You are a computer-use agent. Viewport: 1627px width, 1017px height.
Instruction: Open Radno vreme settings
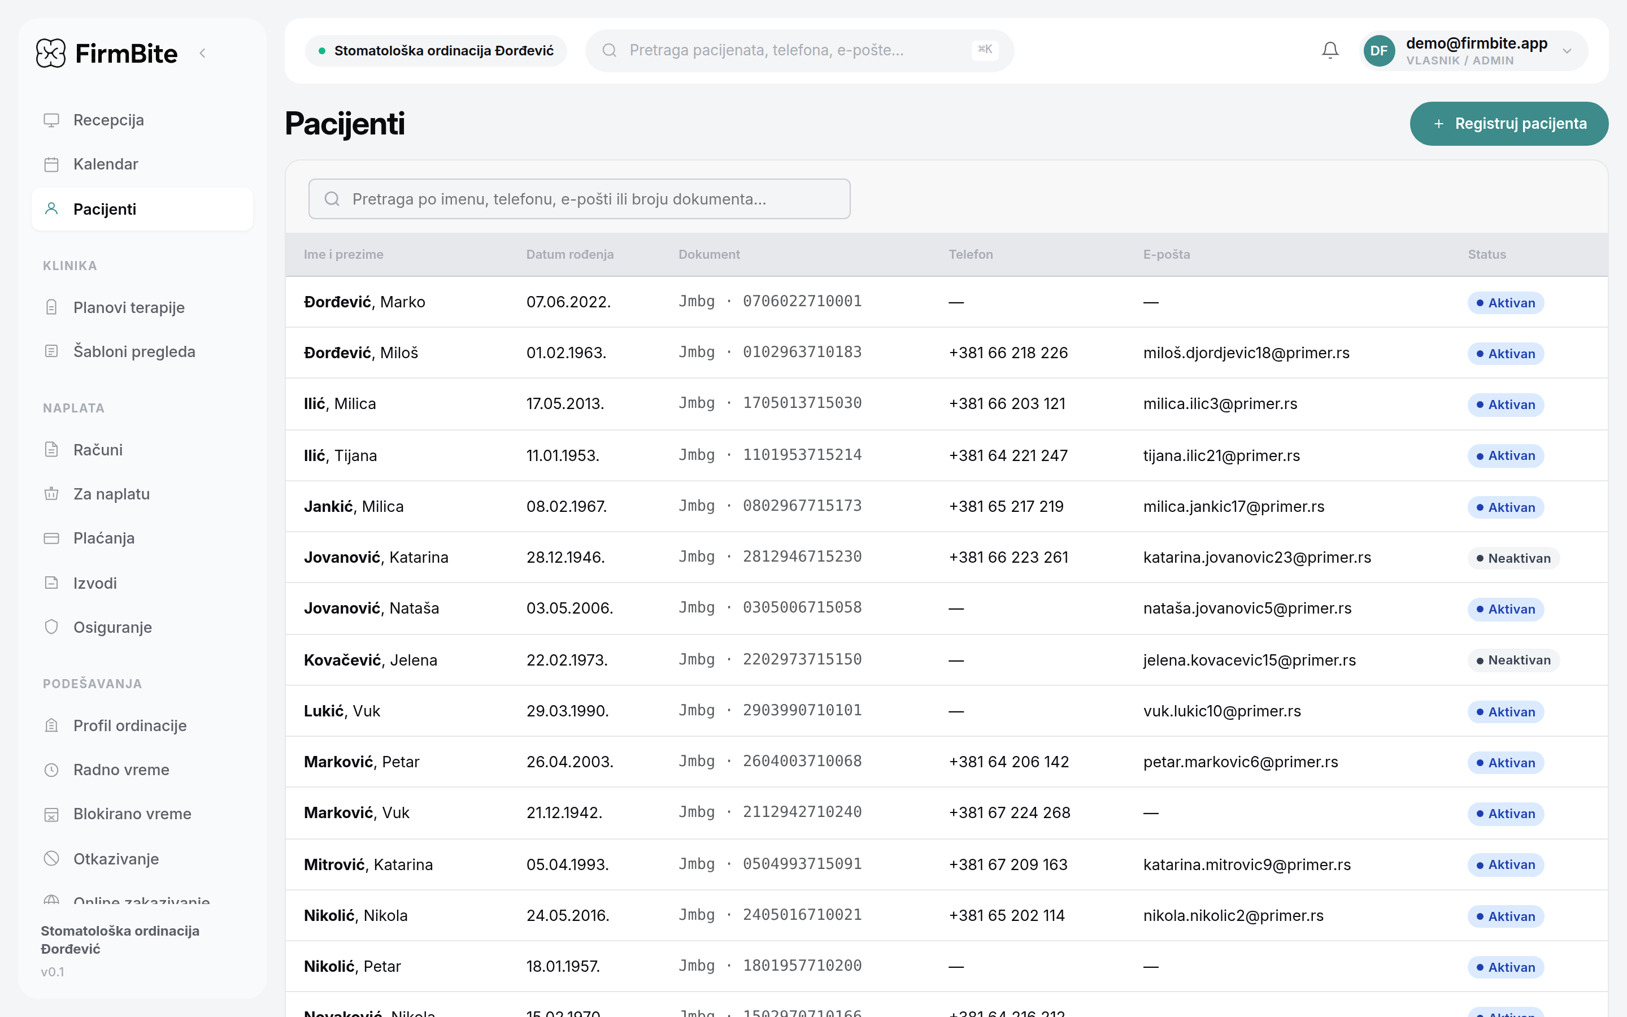tap(142, 770)
